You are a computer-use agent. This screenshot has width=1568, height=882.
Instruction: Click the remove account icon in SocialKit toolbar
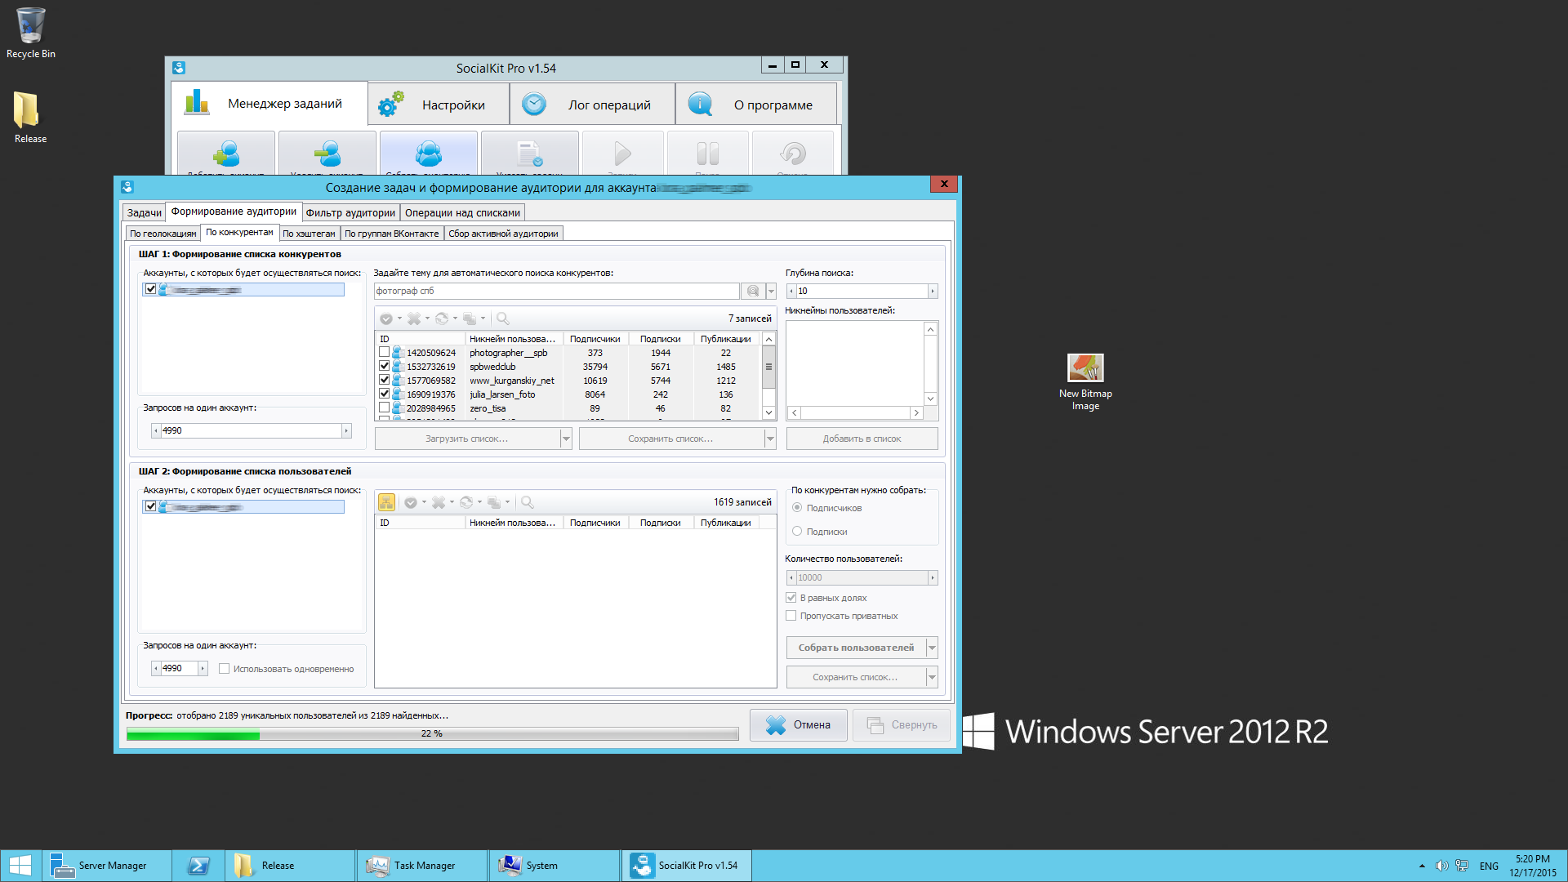coord(327,153)
